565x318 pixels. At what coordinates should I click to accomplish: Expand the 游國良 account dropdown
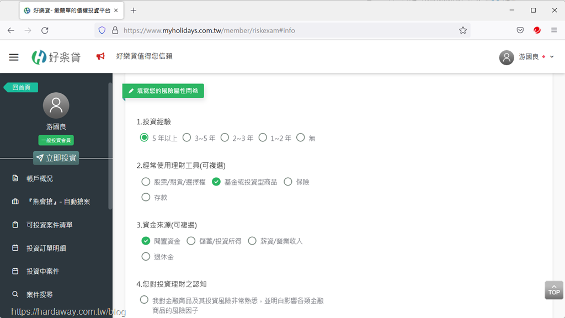(x=552, y=57)
